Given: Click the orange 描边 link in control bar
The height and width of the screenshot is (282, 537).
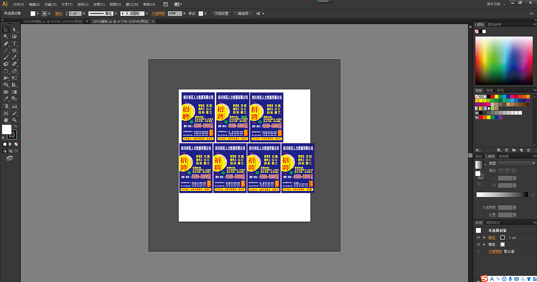Looking at the screenshot, I should point(59,13).
